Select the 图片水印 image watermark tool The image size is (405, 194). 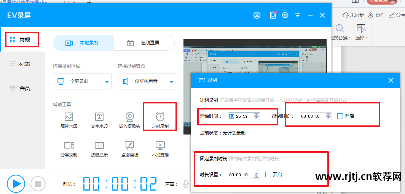[x=69, y=120]
